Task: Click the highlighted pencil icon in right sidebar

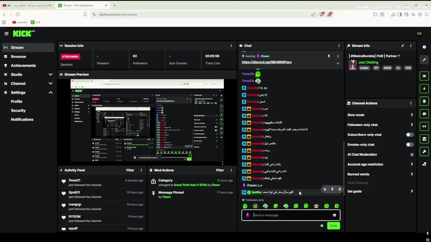Action: point(424,60)
